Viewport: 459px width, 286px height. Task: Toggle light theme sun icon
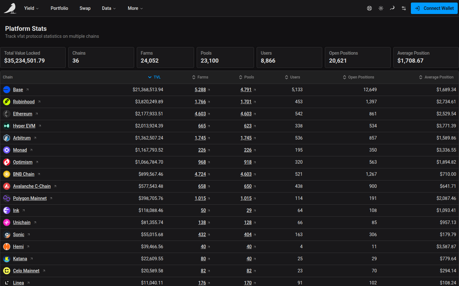(x=381, y=8)
